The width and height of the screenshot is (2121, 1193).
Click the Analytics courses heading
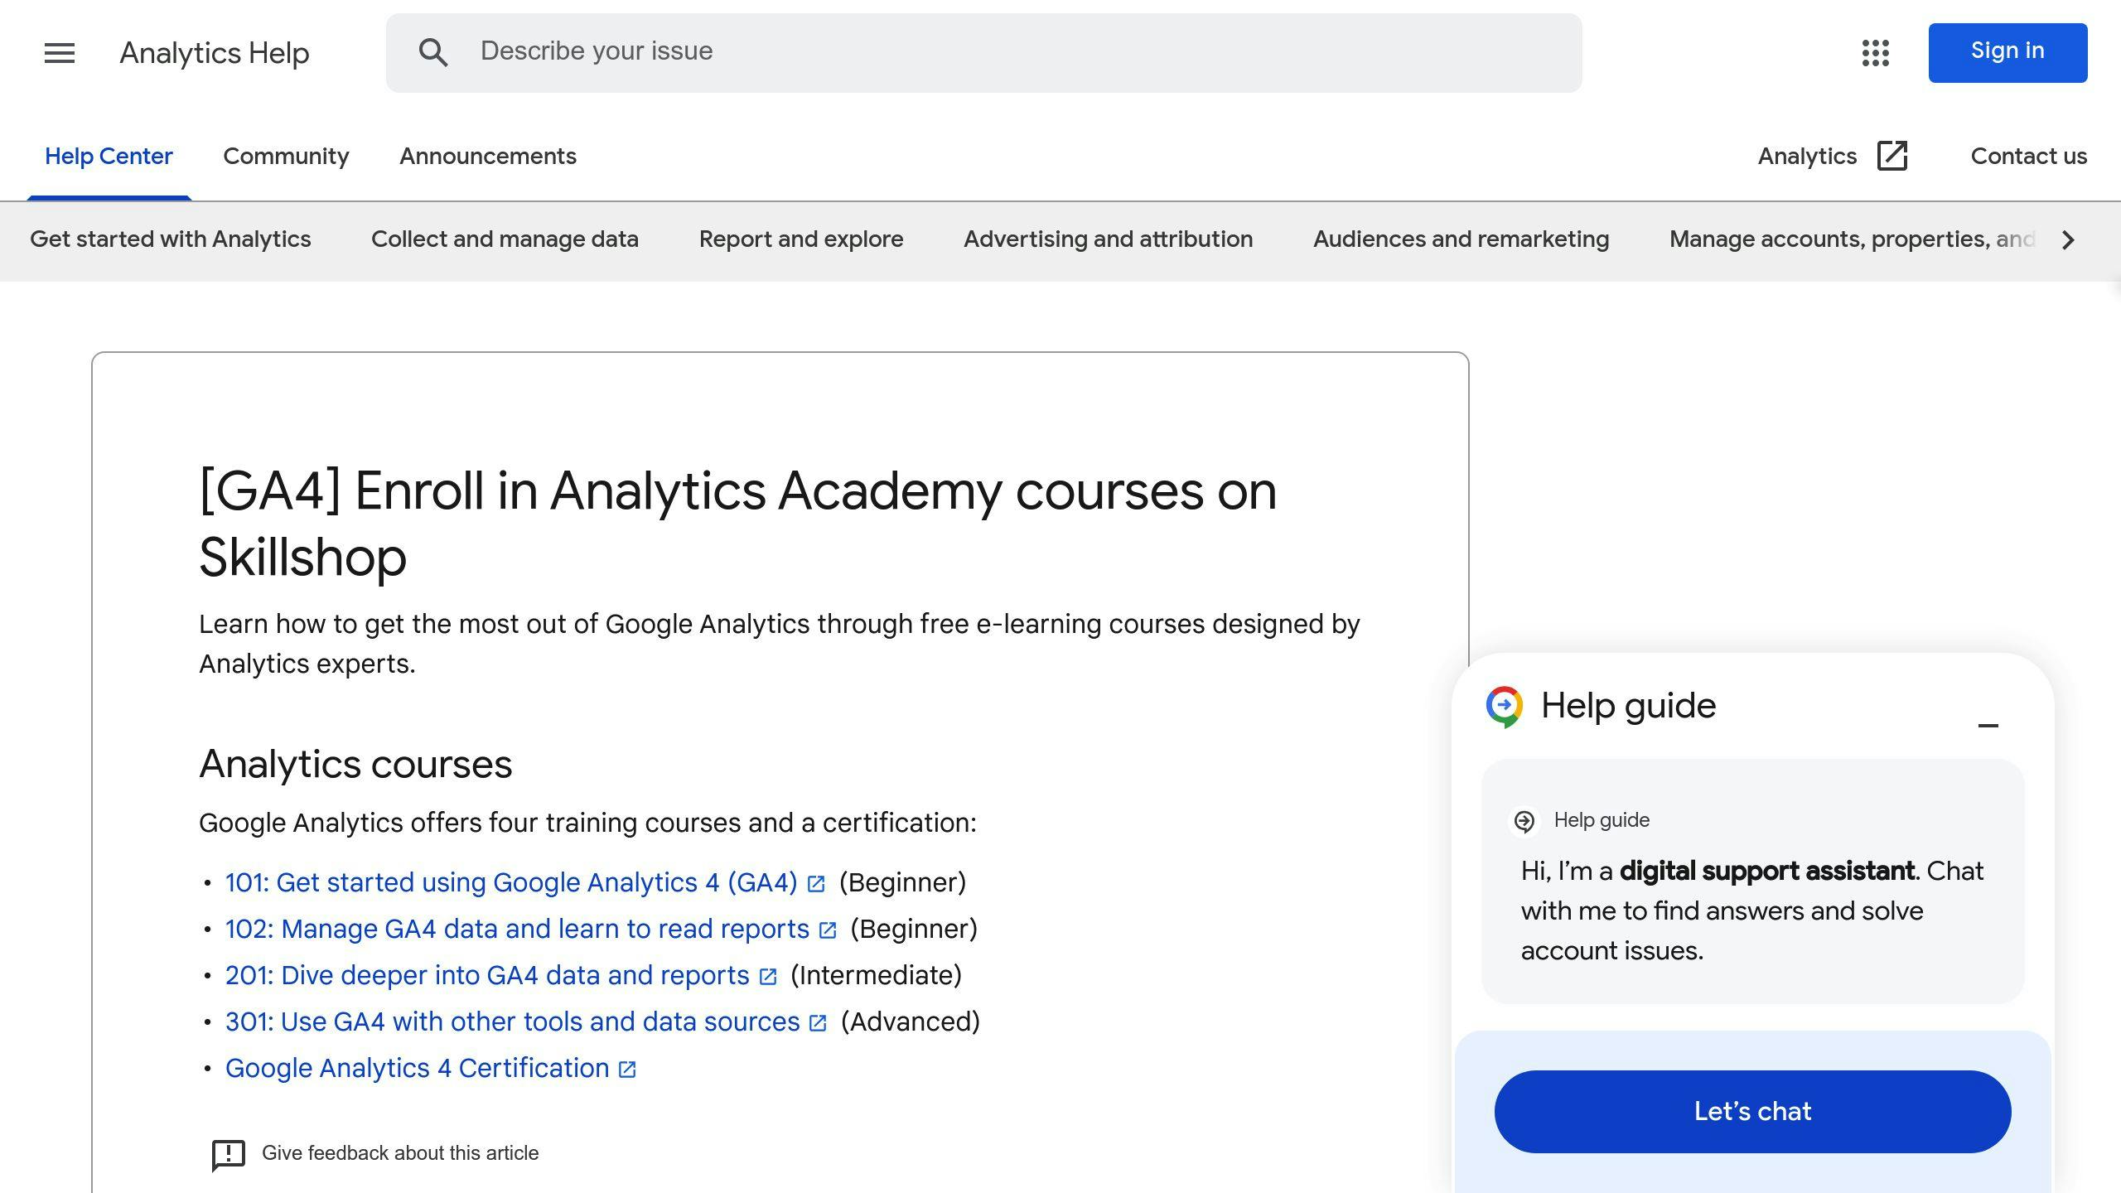(x=355, y=764)
